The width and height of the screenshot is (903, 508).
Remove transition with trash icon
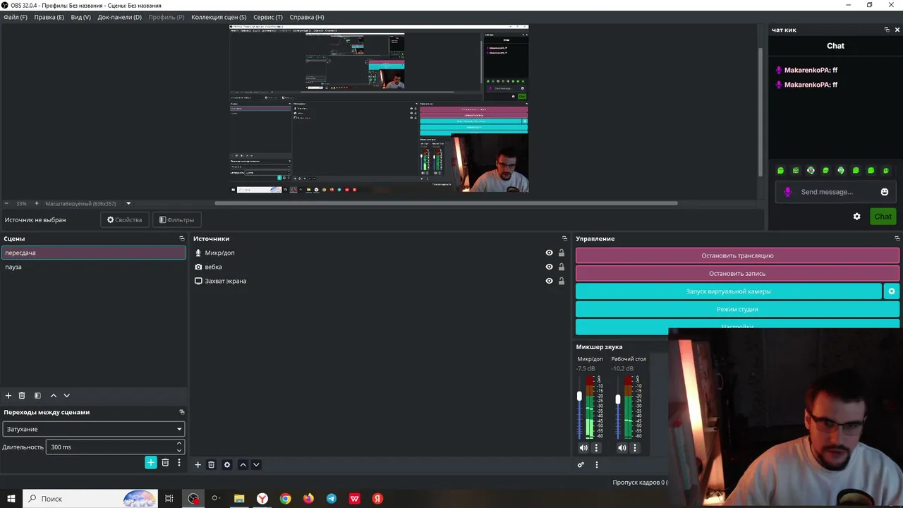tap(165, 463)
